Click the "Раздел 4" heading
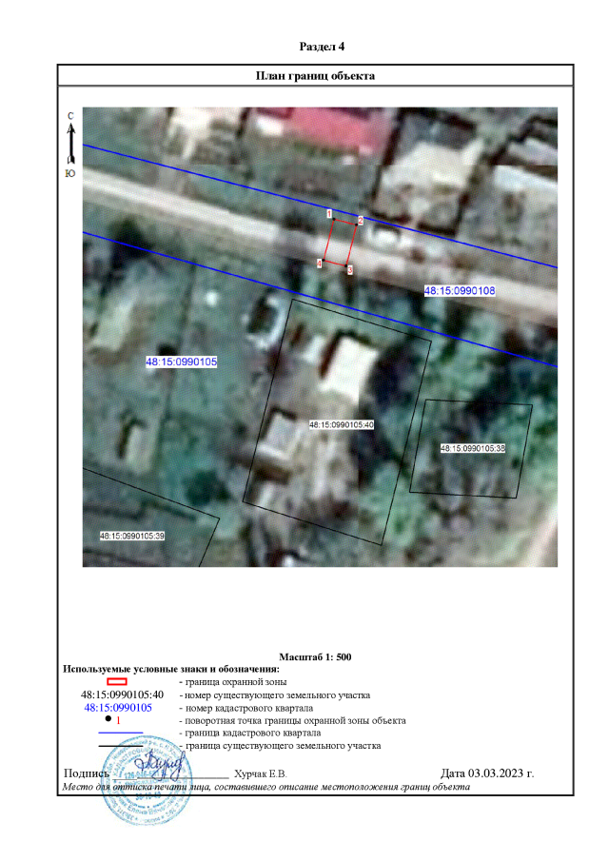Viewport: 609px width, 861px height. 315,46
